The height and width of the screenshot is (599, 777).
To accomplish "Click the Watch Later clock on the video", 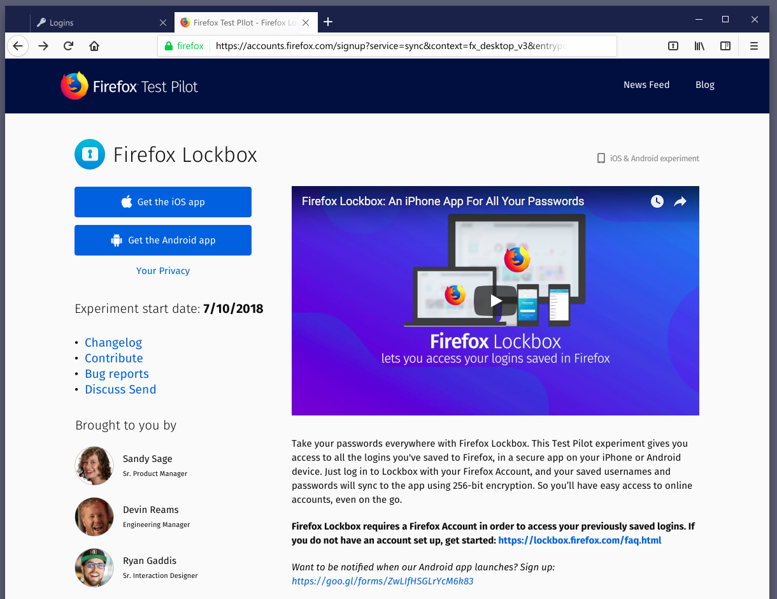I will pyautogui.click(x=657, y=201).
